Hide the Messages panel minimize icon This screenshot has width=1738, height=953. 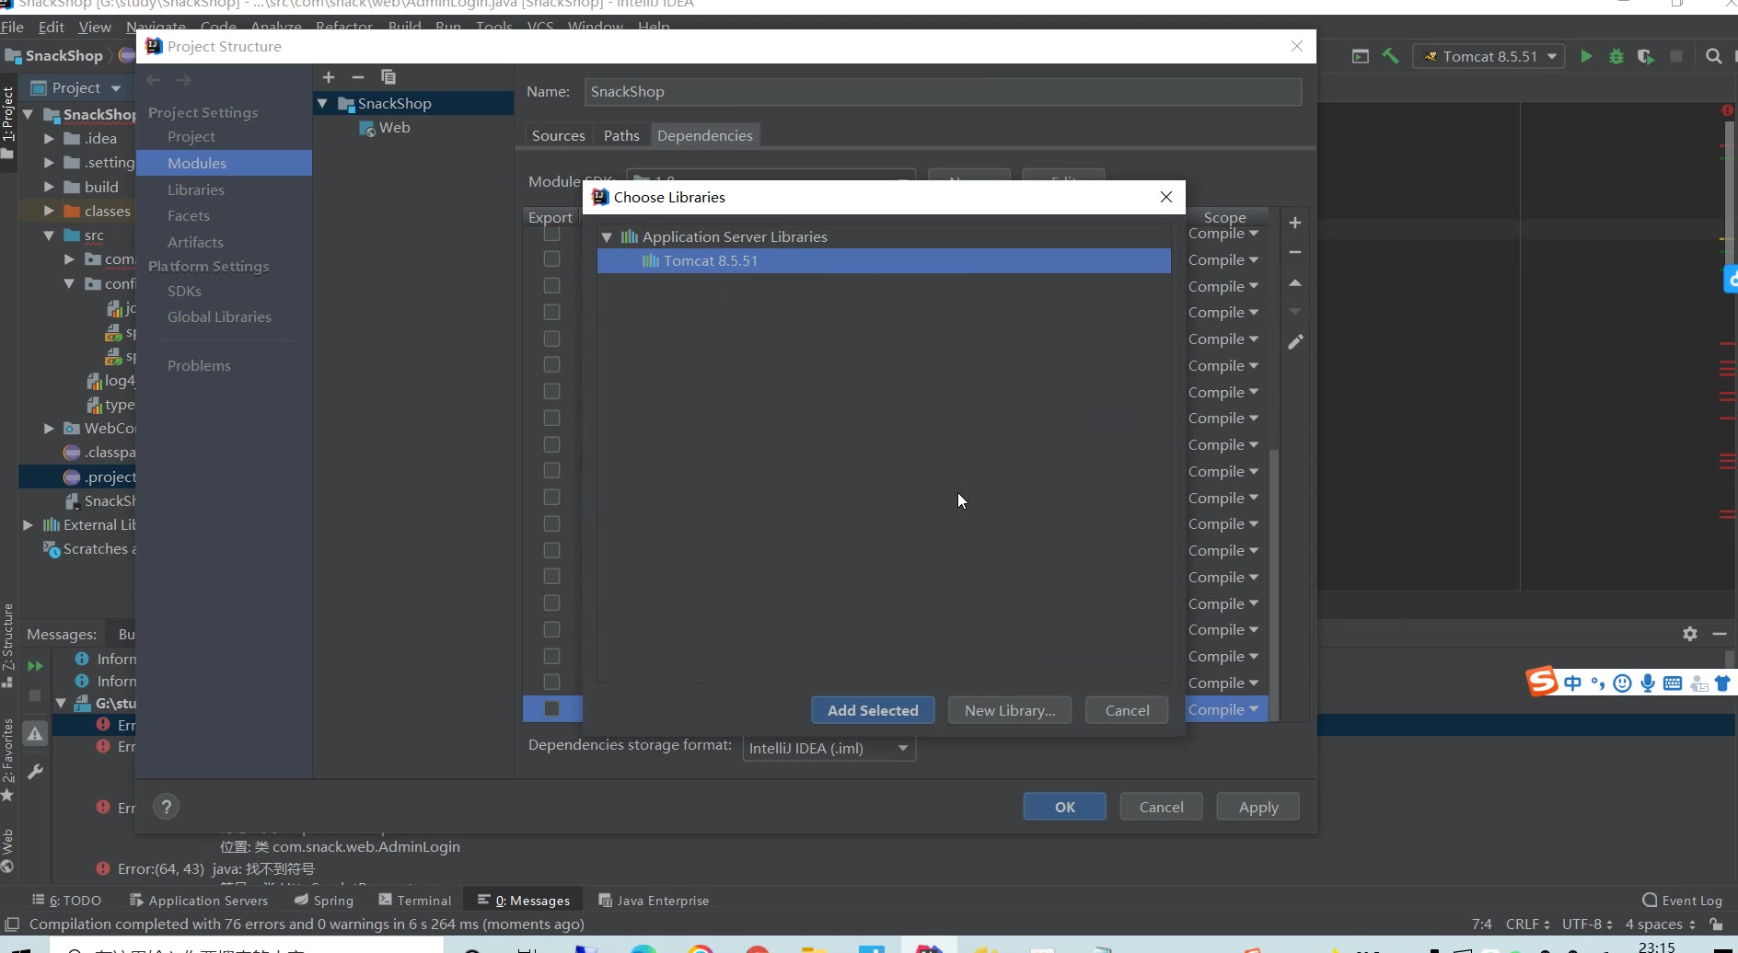coord(1719,634)
